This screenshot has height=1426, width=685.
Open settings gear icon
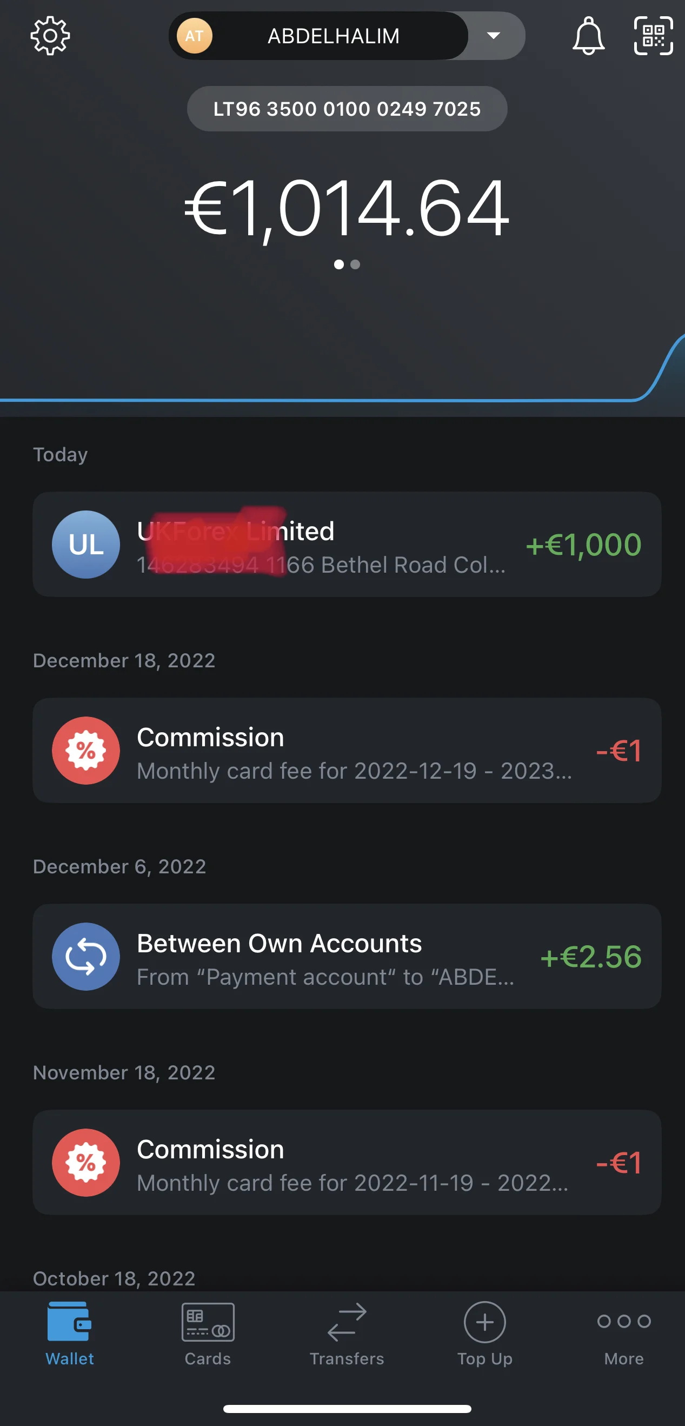click(x=50, y=36)
